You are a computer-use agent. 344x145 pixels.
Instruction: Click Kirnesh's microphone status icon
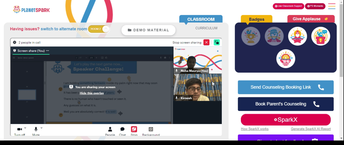[176, 98]
